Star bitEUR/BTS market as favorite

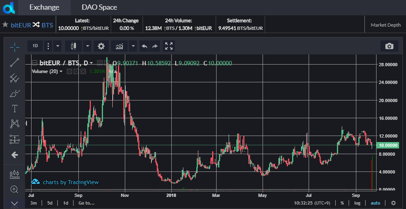coord(5,25)
